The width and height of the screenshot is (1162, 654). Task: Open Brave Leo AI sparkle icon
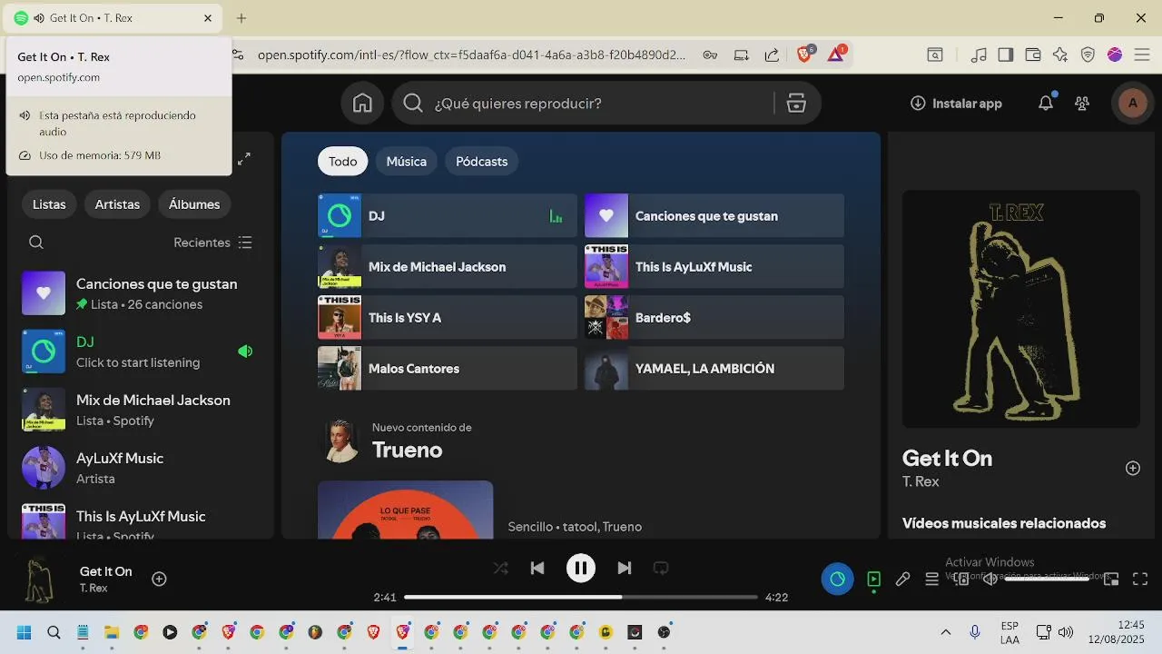click(x=1060, y=54)
